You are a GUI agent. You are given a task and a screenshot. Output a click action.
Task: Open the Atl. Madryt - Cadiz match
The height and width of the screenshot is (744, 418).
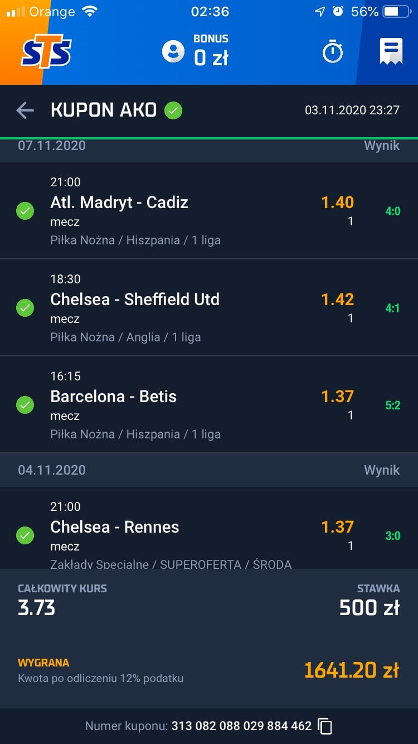click(x=119, y=202)
